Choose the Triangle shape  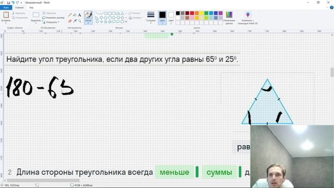122,14
